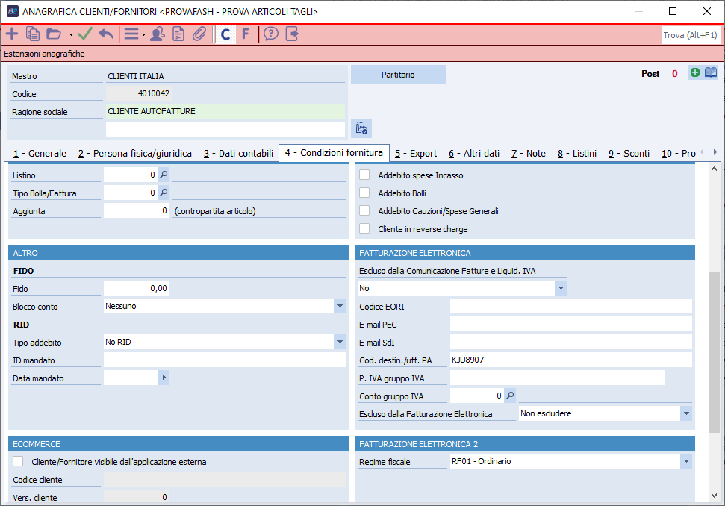Switch to the 3 - Dati contabili tab
The image size is (725, 506).
click(238, 154)
